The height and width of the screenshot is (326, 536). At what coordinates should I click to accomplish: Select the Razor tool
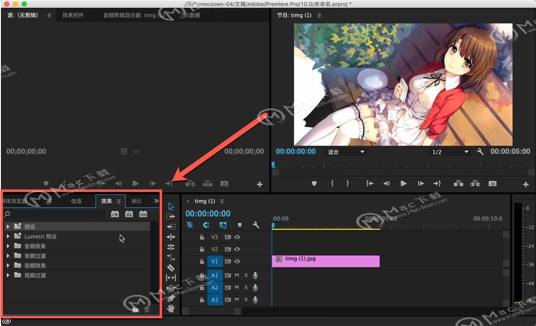point(171,268)
